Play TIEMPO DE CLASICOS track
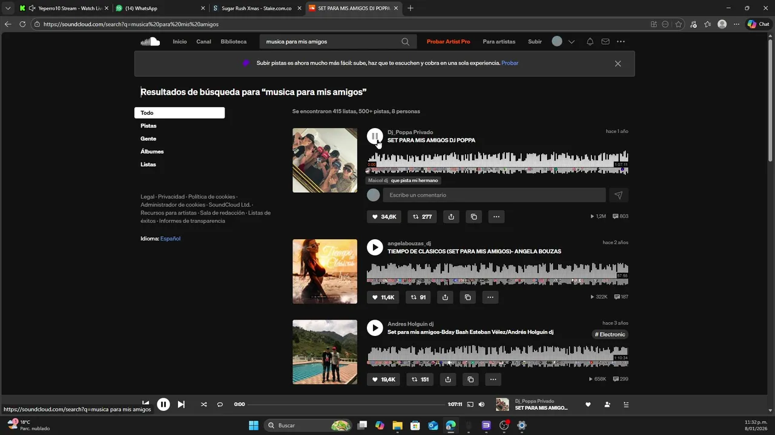The image size is (775, 435). [x=375, y=247]
